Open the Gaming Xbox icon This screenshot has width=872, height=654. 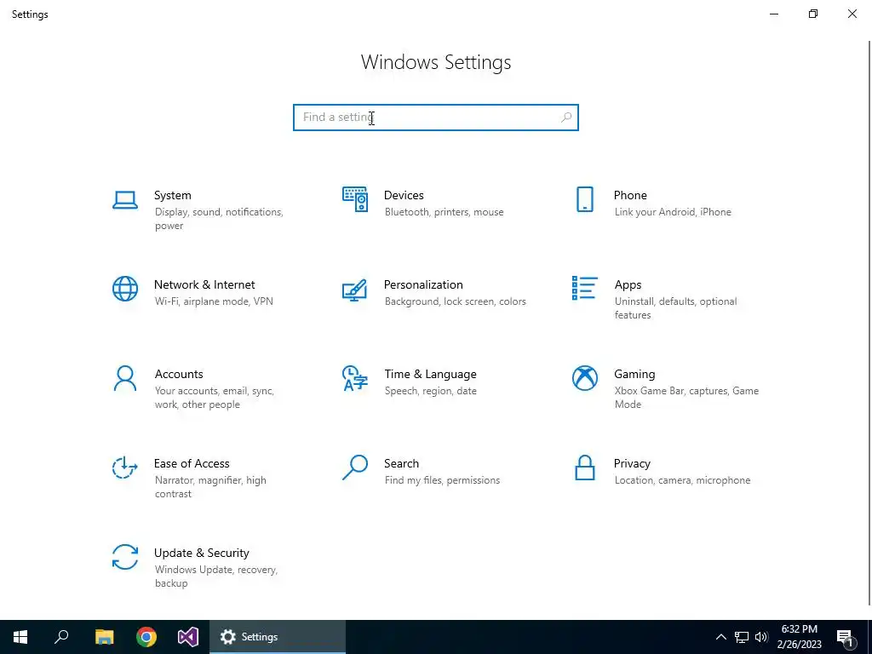coord(584,378)
